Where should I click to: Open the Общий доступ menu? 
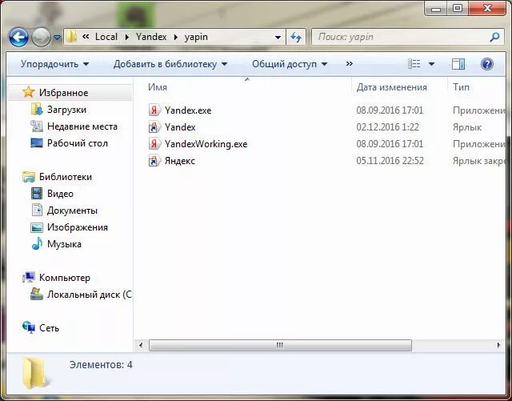(x=290, y=64)
